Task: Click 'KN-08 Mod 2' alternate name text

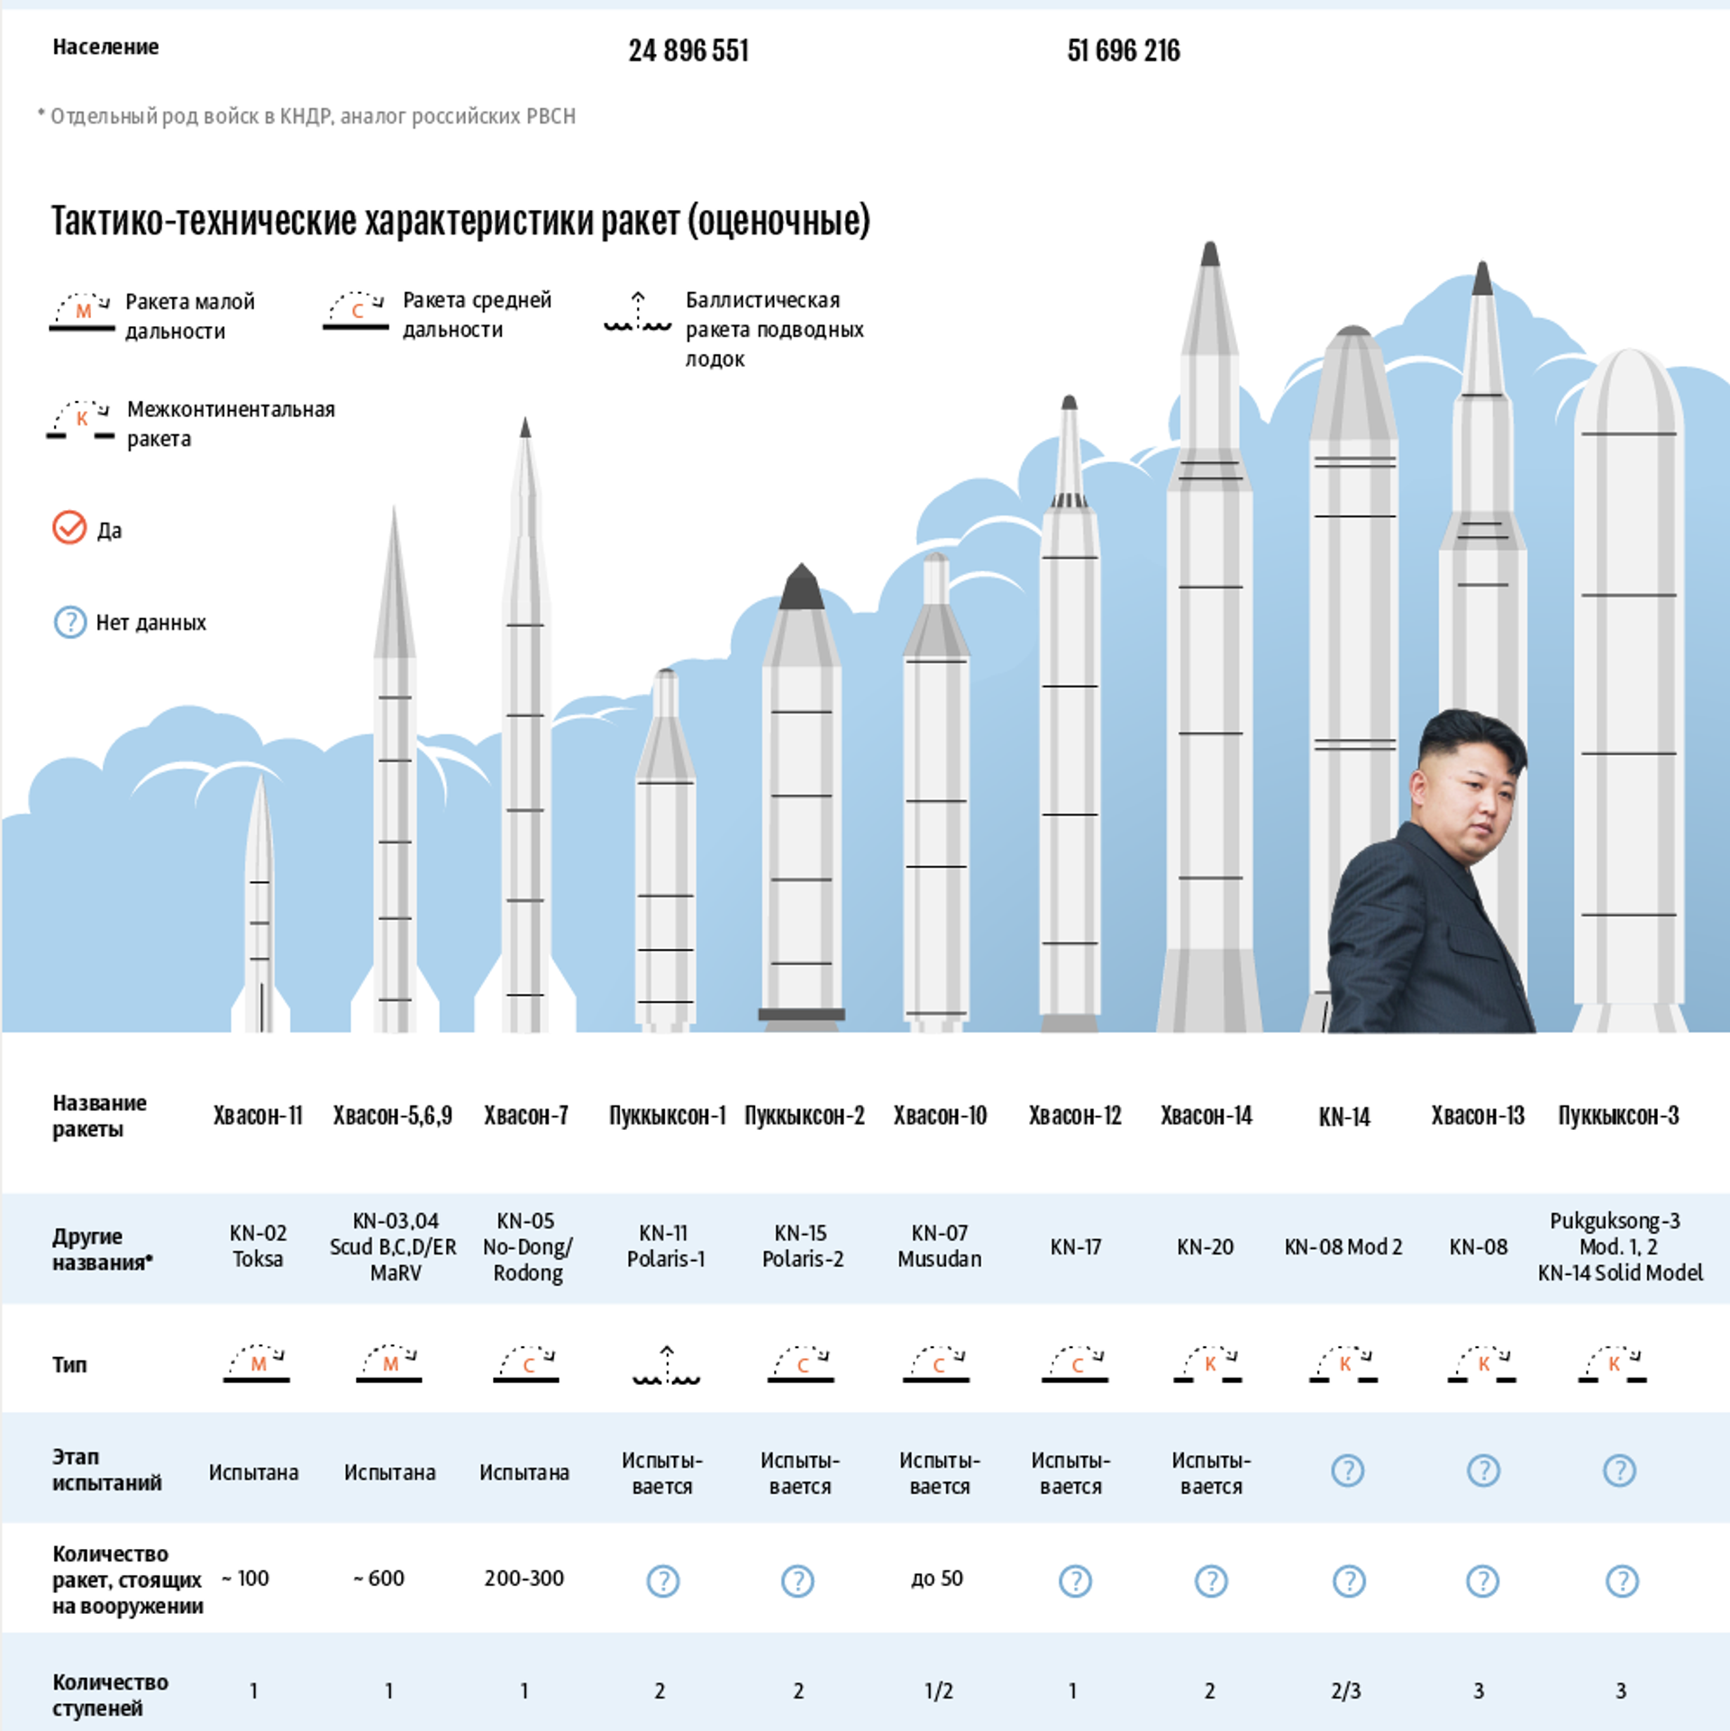Action: pos(1343,1247)
